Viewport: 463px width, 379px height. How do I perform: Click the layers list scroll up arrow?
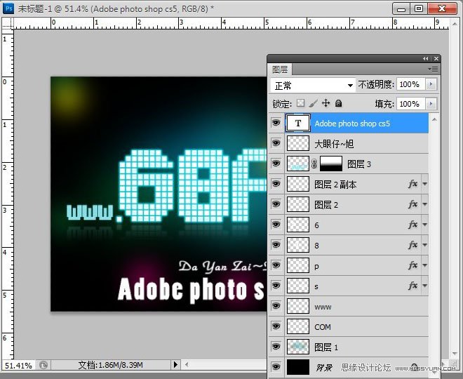[434, 119]
